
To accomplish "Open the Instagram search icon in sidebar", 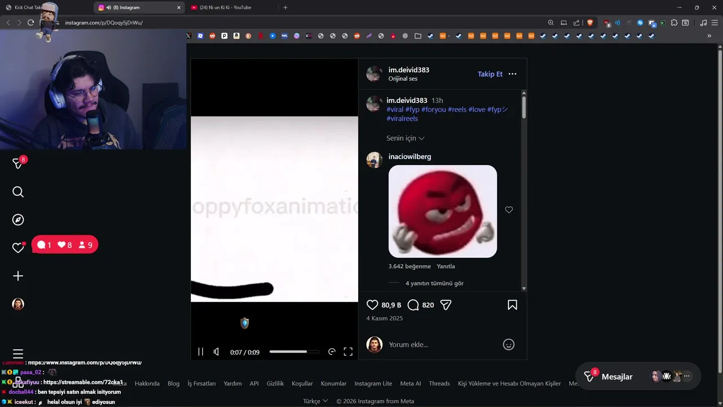I will 18,192.
